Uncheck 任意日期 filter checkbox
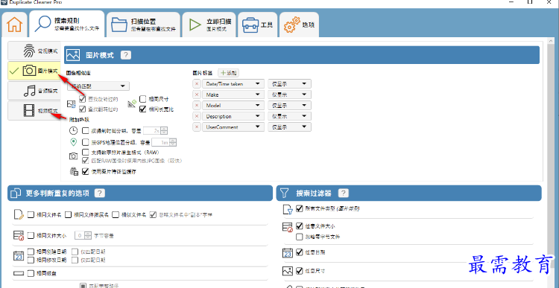 coord(300,252)
